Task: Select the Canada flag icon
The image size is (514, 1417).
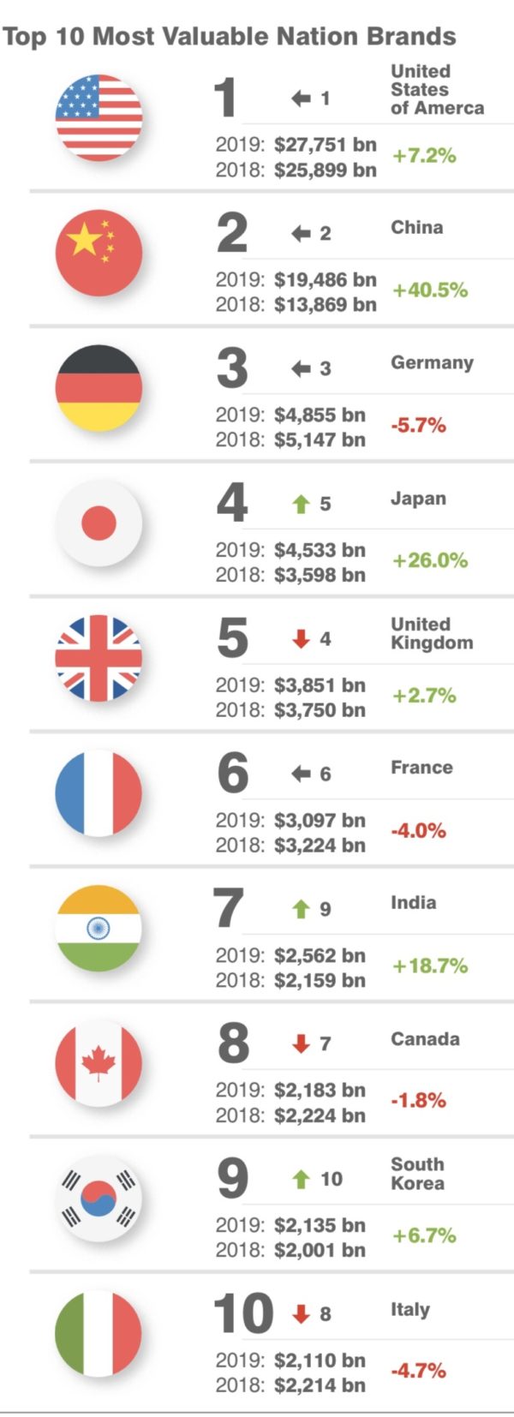Action: [99, 1063]
